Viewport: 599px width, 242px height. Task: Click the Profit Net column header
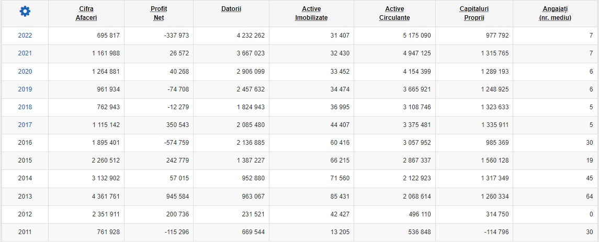(159, 13)
